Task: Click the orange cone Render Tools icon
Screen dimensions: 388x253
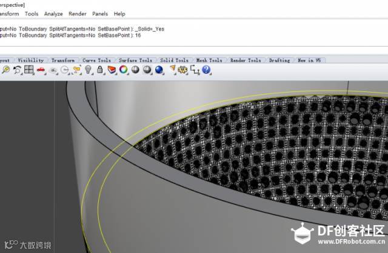Action: click(x=172, y=70)
